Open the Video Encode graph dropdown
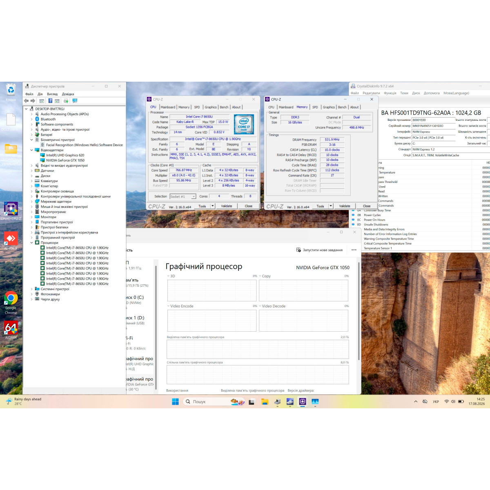 click(x=168, y=306)
